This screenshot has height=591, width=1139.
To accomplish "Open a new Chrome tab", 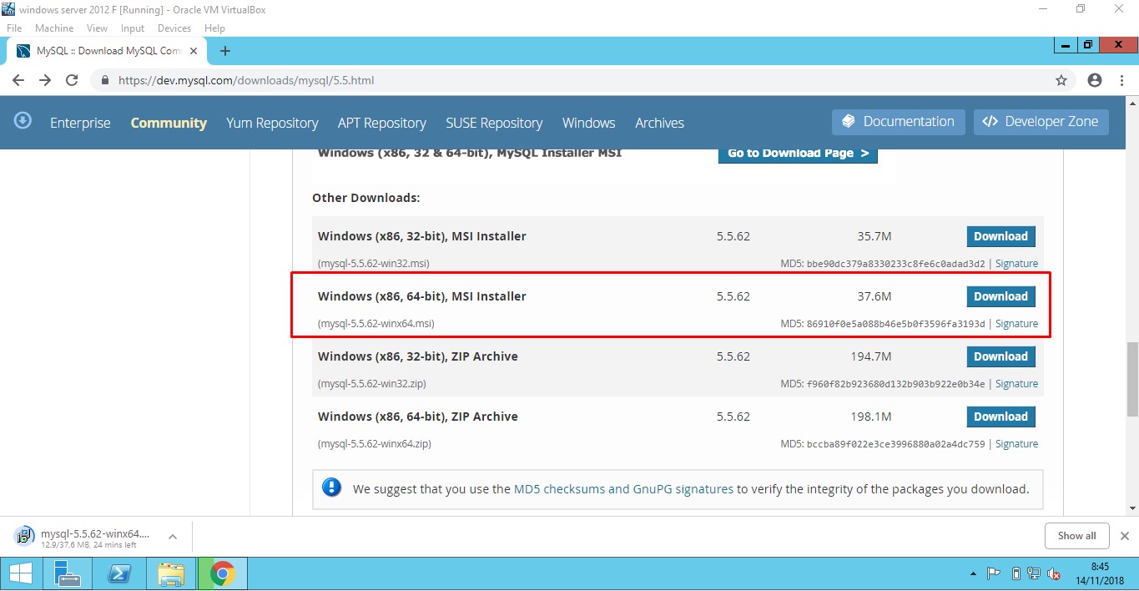I will tap(224, 51).
